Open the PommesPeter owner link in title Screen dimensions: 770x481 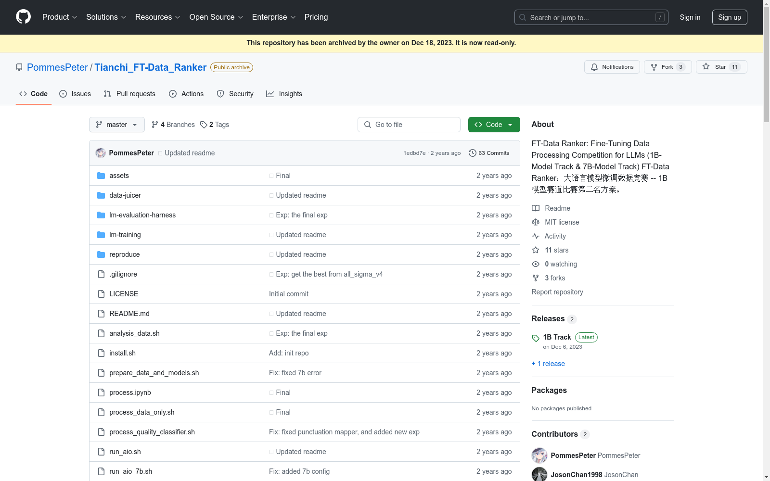pyautogui.click(x=57, y=67)
